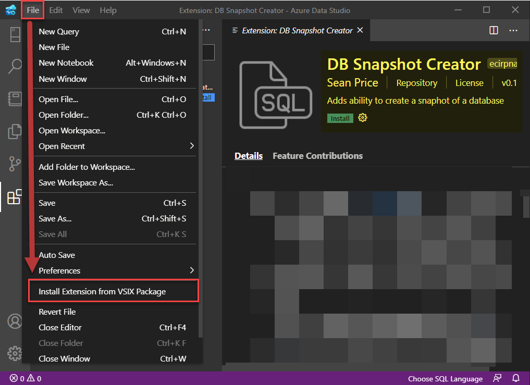Open the Help menu

[x=108, y=10]
